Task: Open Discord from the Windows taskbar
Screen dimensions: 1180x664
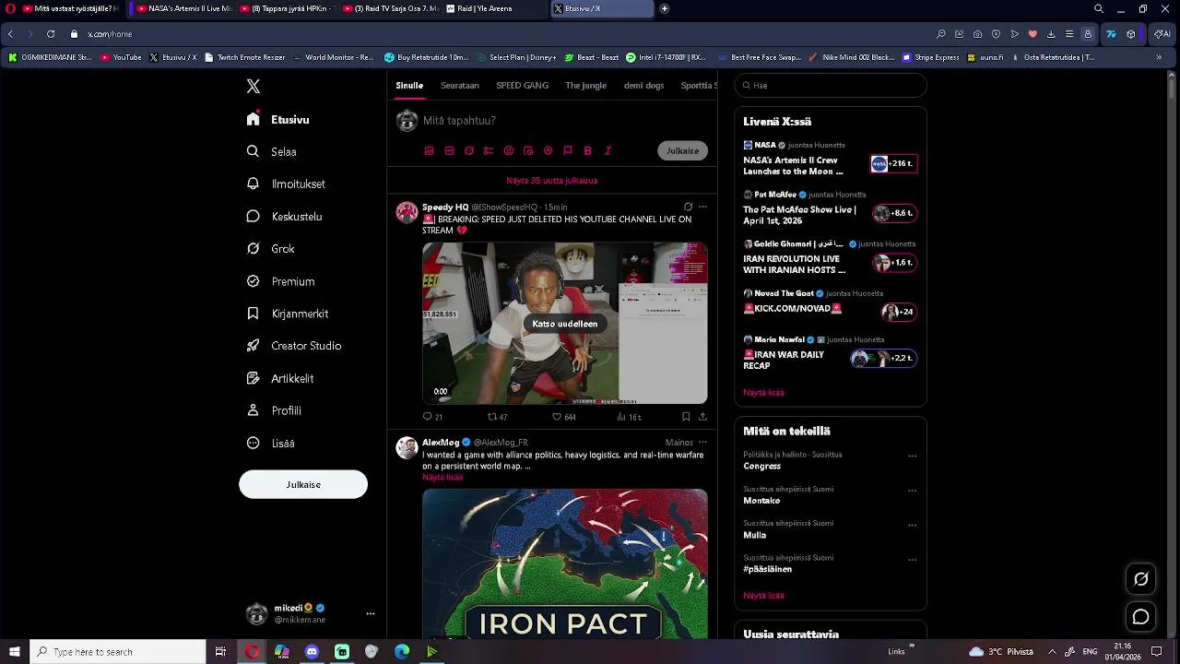Action: pyautogui.click(x=312, y=652)
